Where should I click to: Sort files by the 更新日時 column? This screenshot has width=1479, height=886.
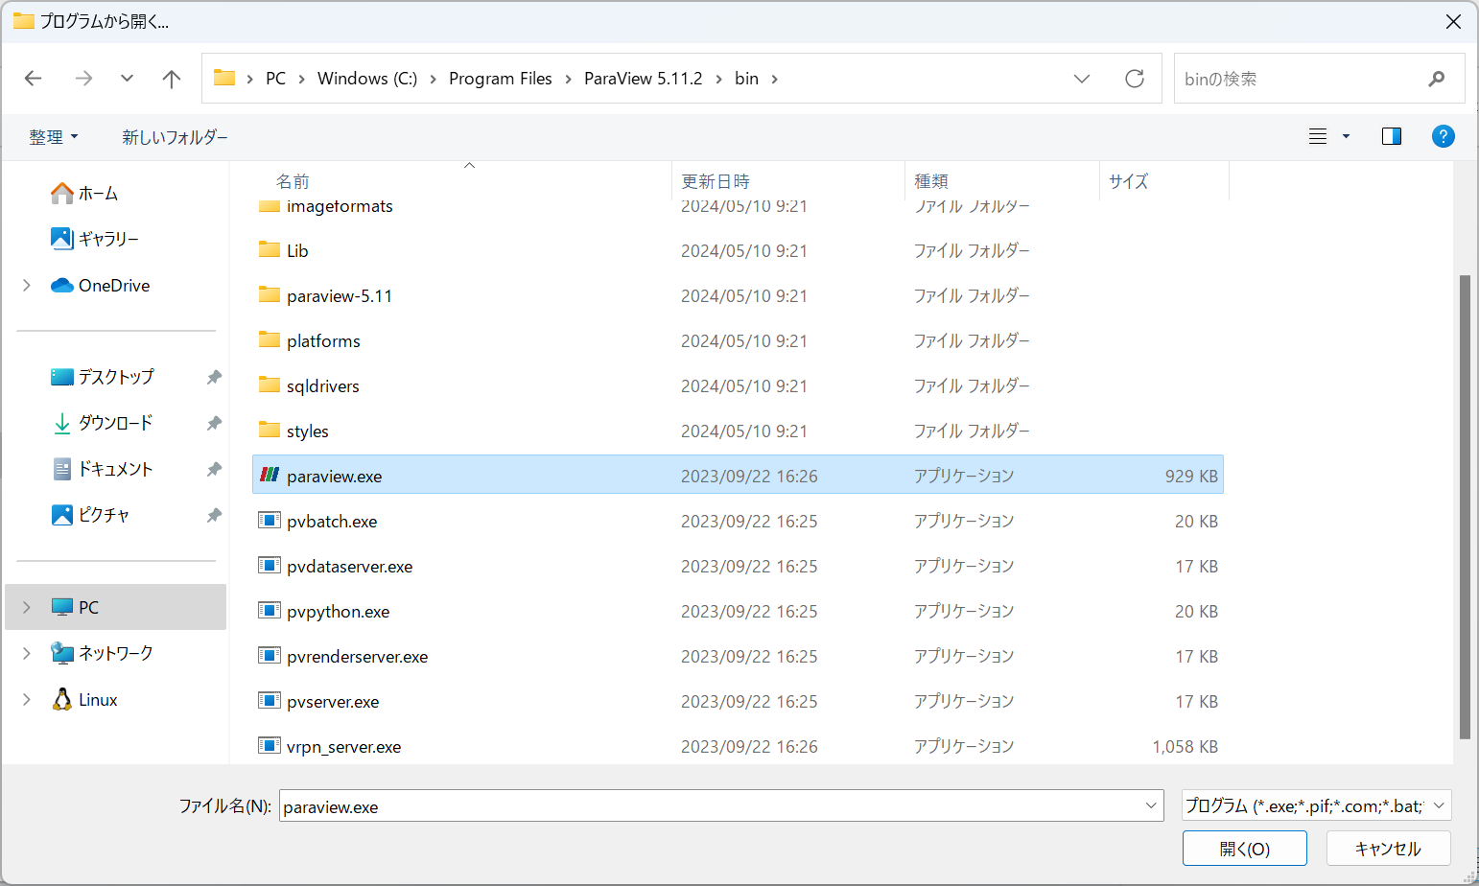click(716, 181)
